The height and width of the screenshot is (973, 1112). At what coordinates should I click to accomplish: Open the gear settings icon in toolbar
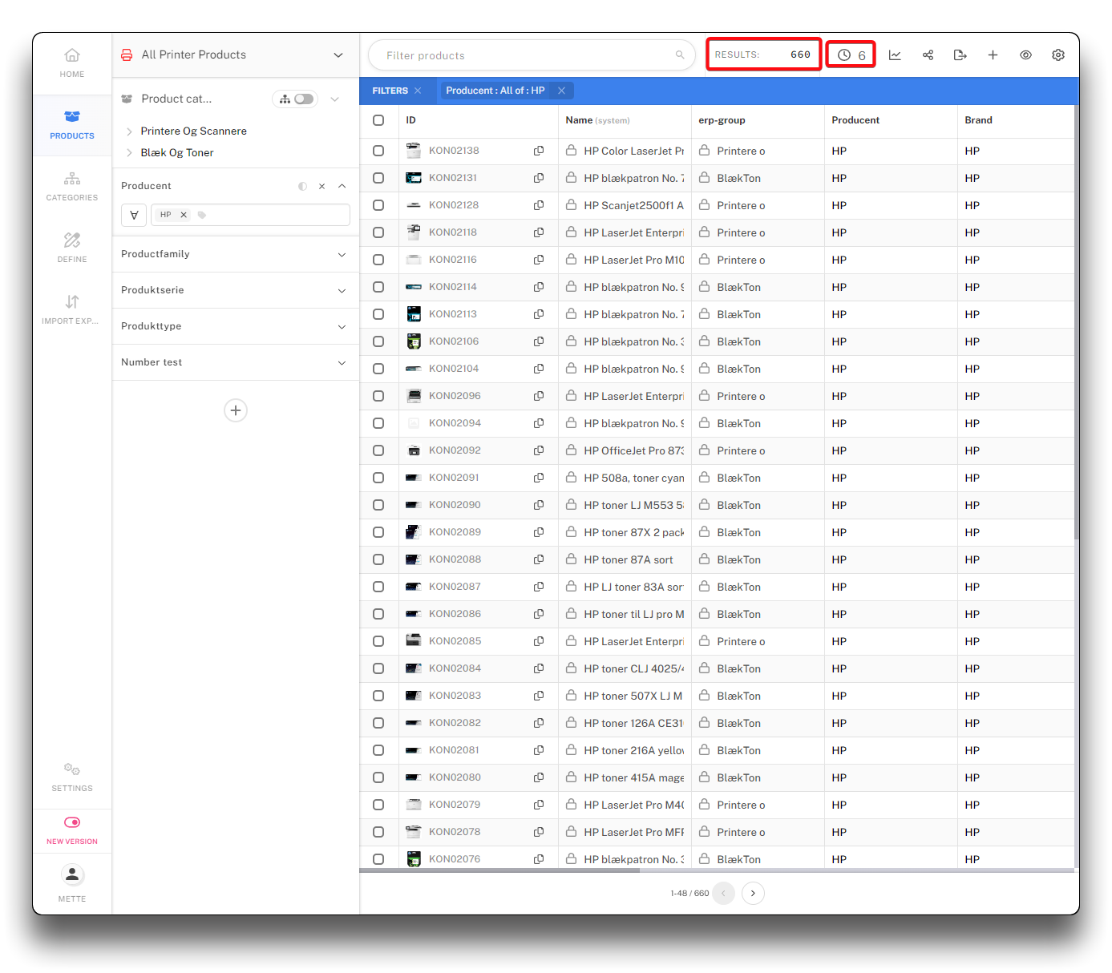click(x=1057, y=55)
